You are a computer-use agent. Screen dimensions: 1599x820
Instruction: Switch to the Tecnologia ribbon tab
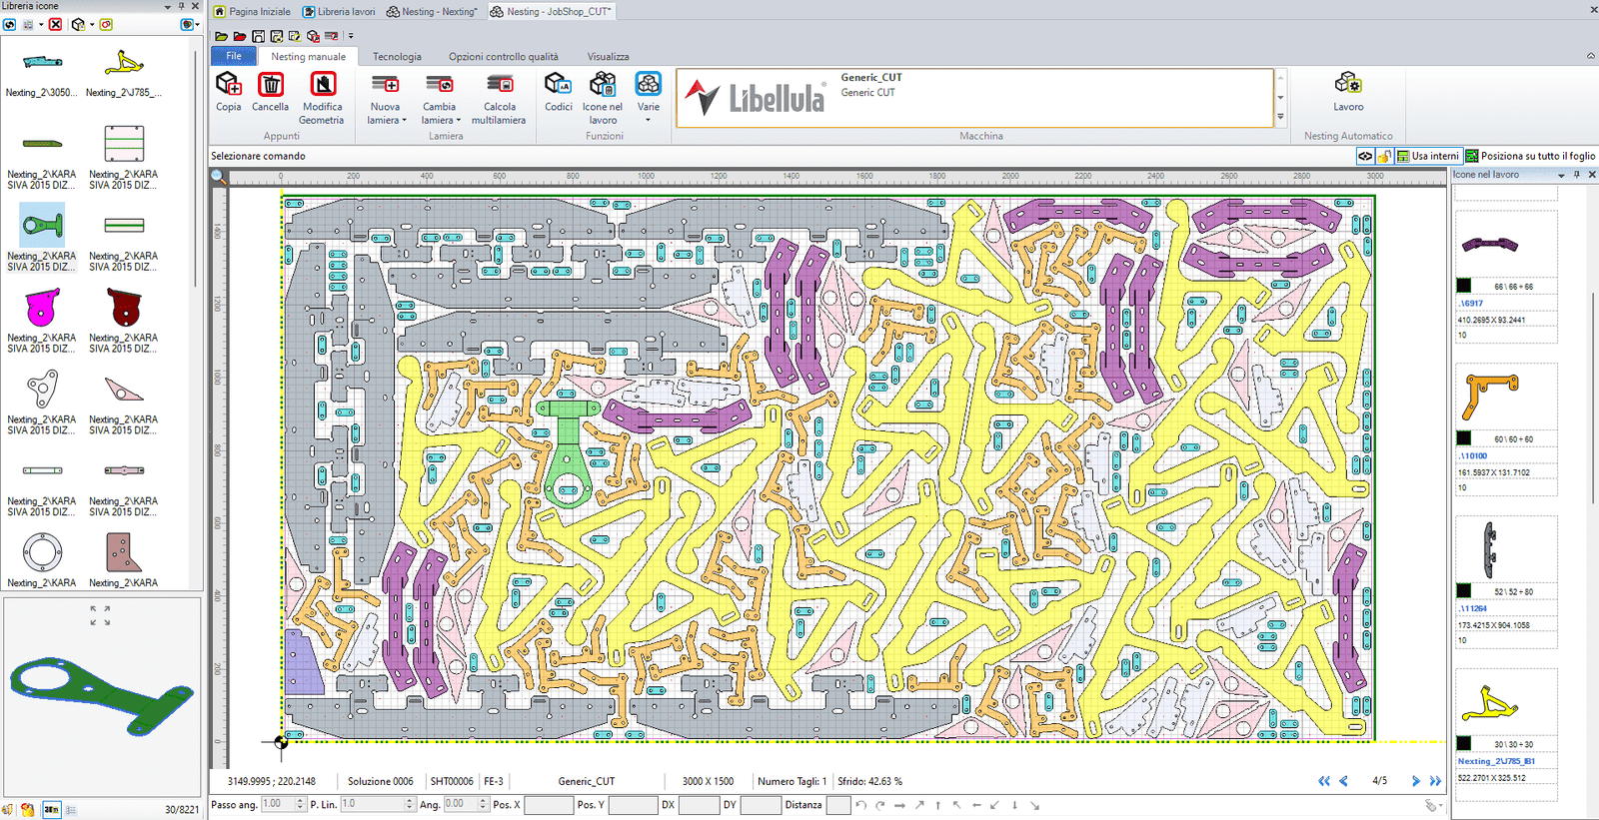[397, 57]
